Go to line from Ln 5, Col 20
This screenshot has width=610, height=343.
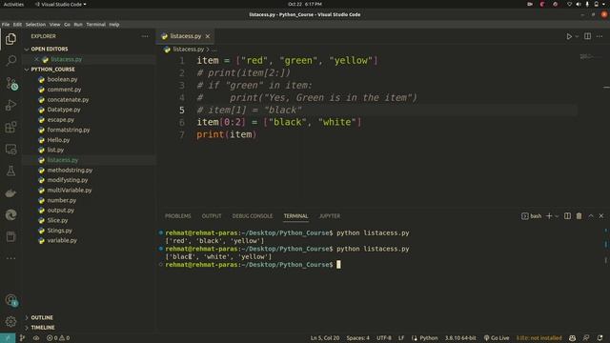(x=325, y=338)
